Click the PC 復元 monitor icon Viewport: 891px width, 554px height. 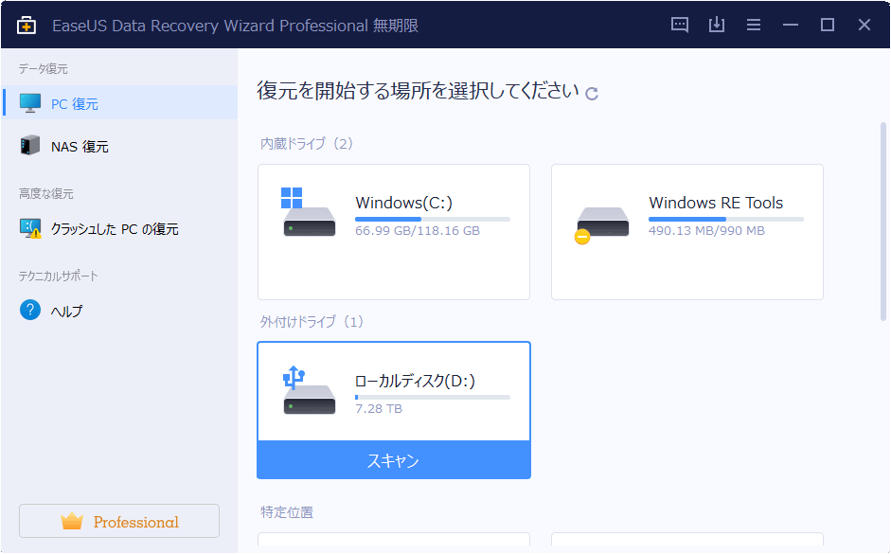[30, 103]
